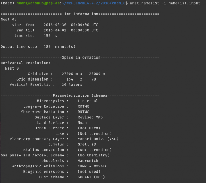Click the time step value 150
The width and height of the screenshot is (206, 183).
47,36
